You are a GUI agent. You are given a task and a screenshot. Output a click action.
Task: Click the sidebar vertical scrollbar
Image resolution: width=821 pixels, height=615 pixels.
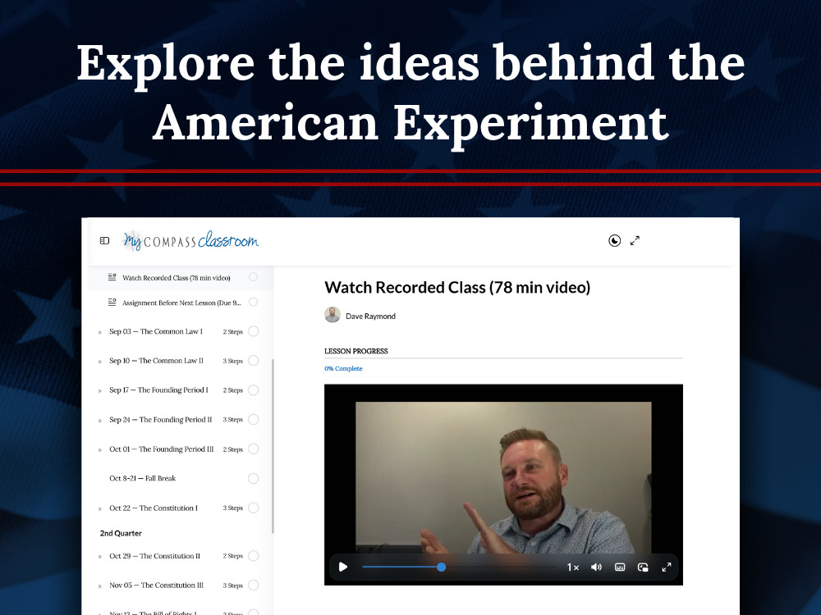(273, 445)
